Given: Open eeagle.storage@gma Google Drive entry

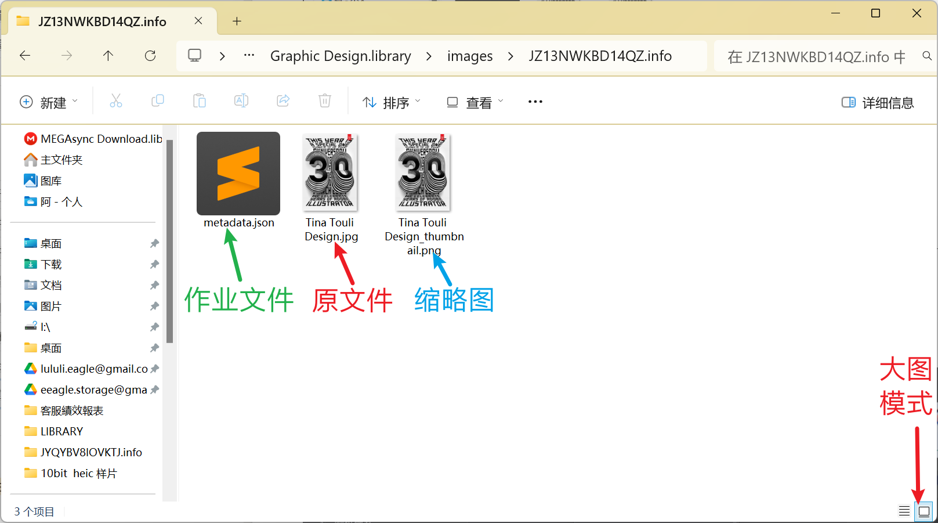Looking at the screenshot, I should [x=86, y=389].
